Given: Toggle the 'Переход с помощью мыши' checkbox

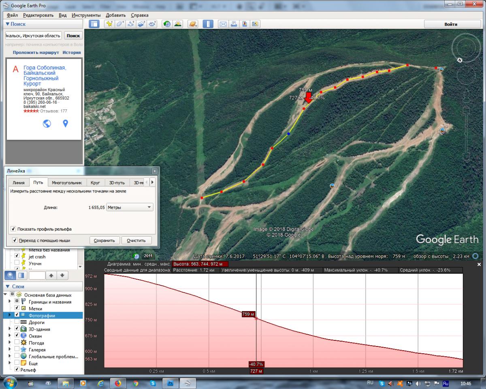Looking at the screenshot, I should 15,240.
